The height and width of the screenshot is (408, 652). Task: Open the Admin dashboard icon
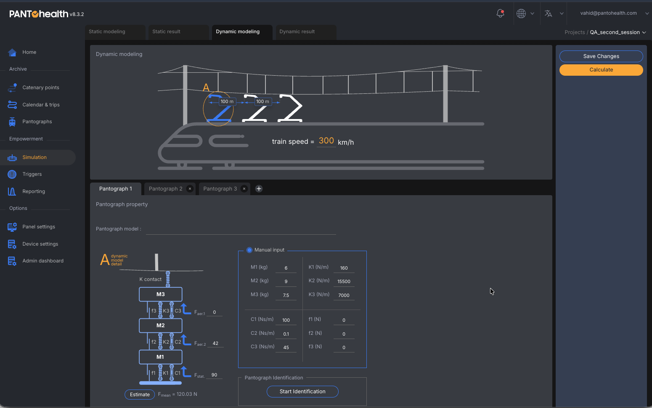coord(12,261)
